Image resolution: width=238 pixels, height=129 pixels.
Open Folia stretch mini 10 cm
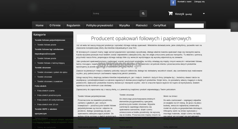(48, 104)
